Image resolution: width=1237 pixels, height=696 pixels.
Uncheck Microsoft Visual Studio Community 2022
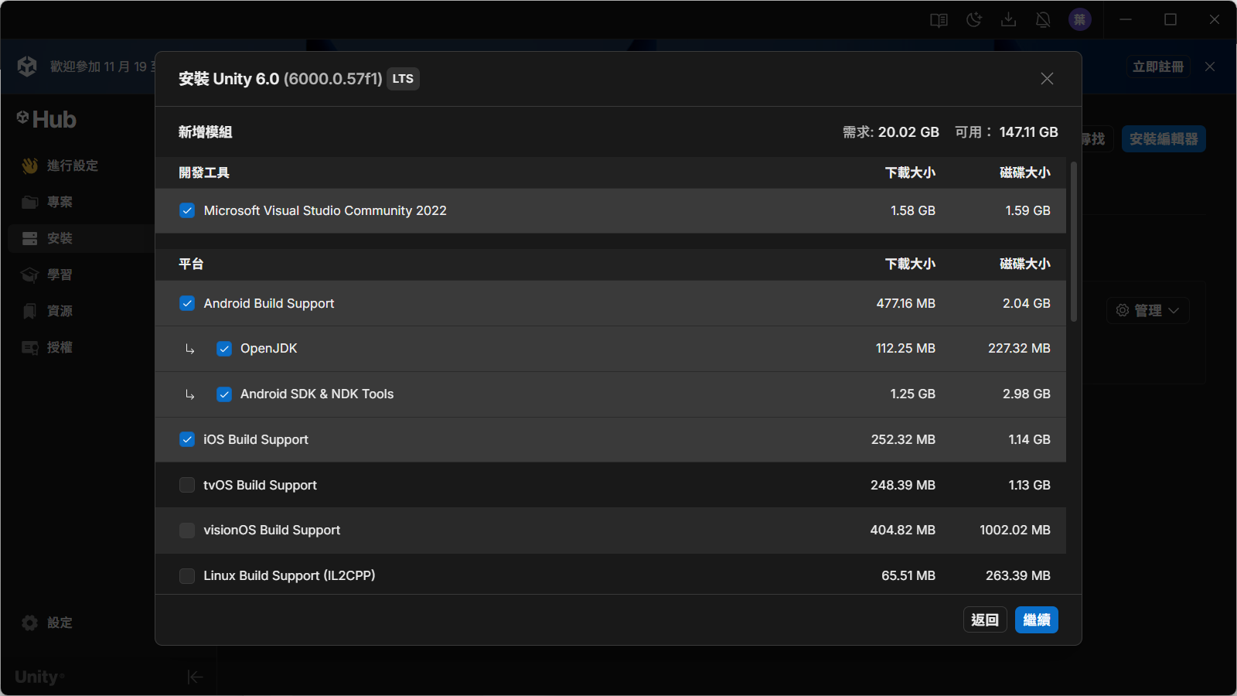point(187,210)
